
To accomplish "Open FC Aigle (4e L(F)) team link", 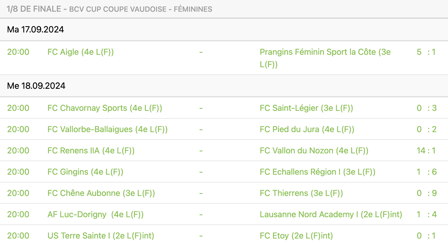I will 81,52.
